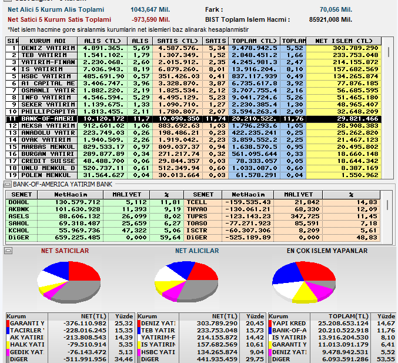The width and height of the screenshot is (398, 363).
Task: Select the BURGAN YATIRI row
Action: tap(193, 154)
